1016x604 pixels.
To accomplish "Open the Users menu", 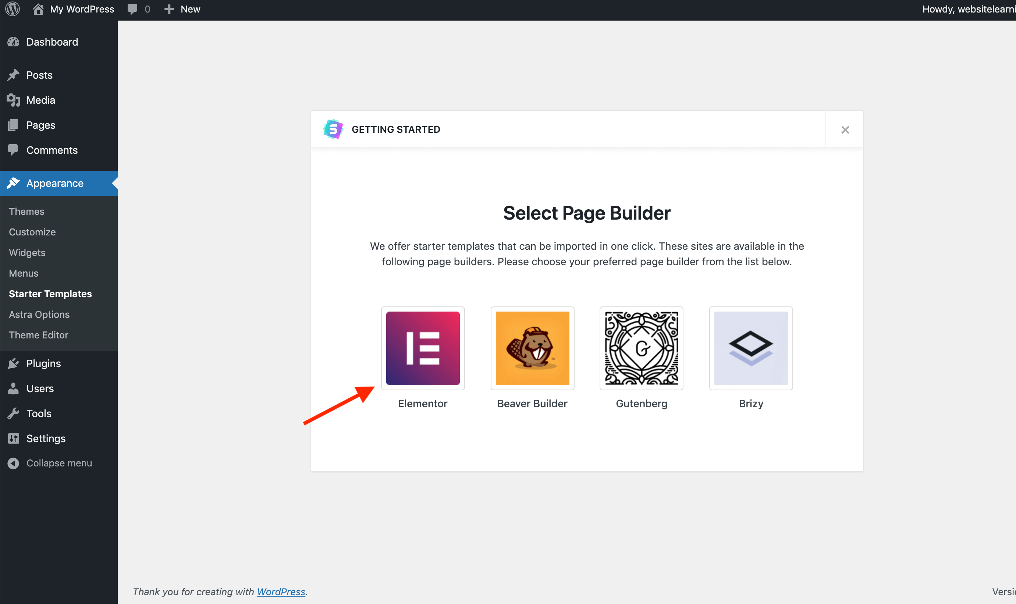I will (59, 388).
